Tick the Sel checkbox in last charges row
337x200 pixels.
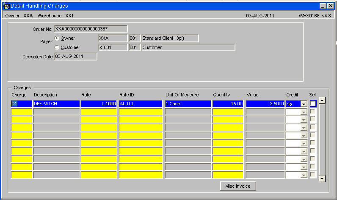click(x=313, y=175)
